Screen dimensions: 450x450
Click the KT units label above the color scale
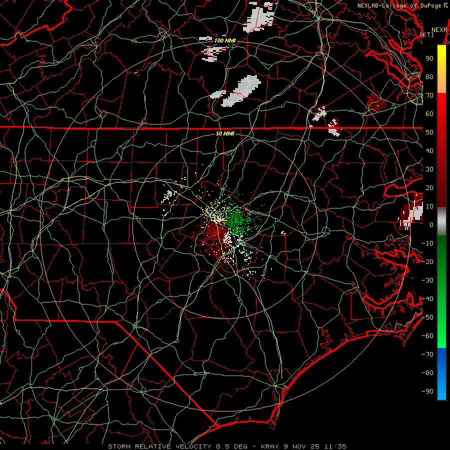[x=427, y=34]
